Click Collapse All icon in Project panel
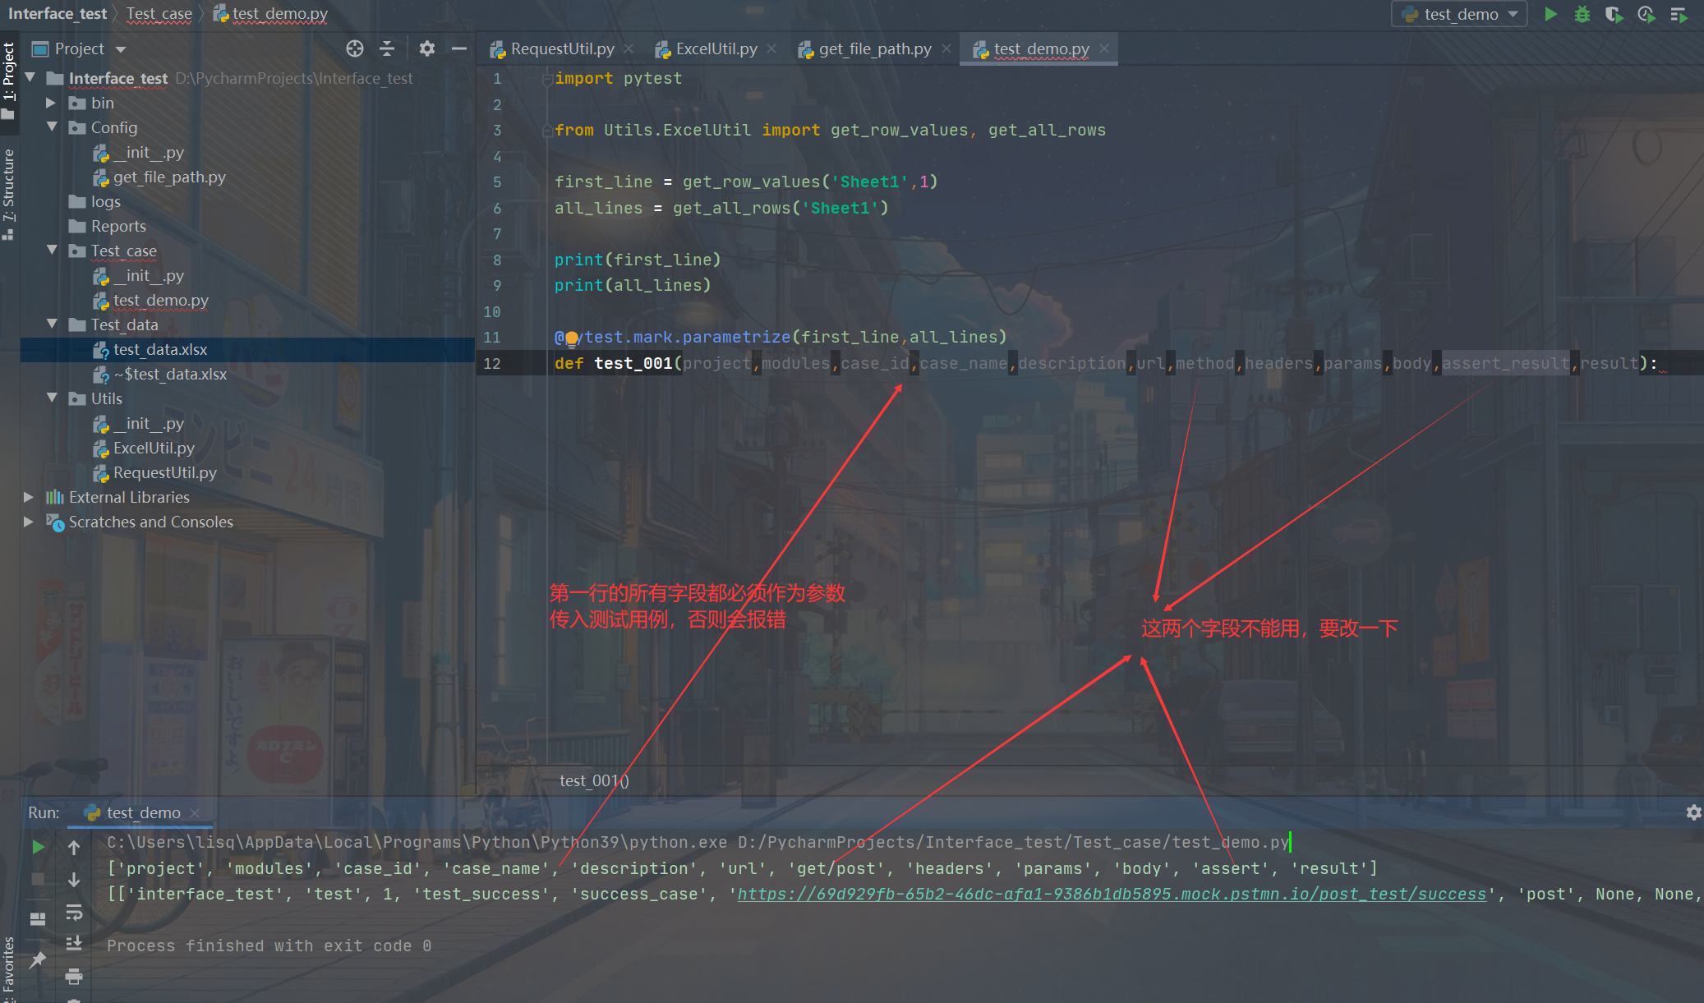Viewport: 1704px width, 1003px height. (x=387, y=48)
